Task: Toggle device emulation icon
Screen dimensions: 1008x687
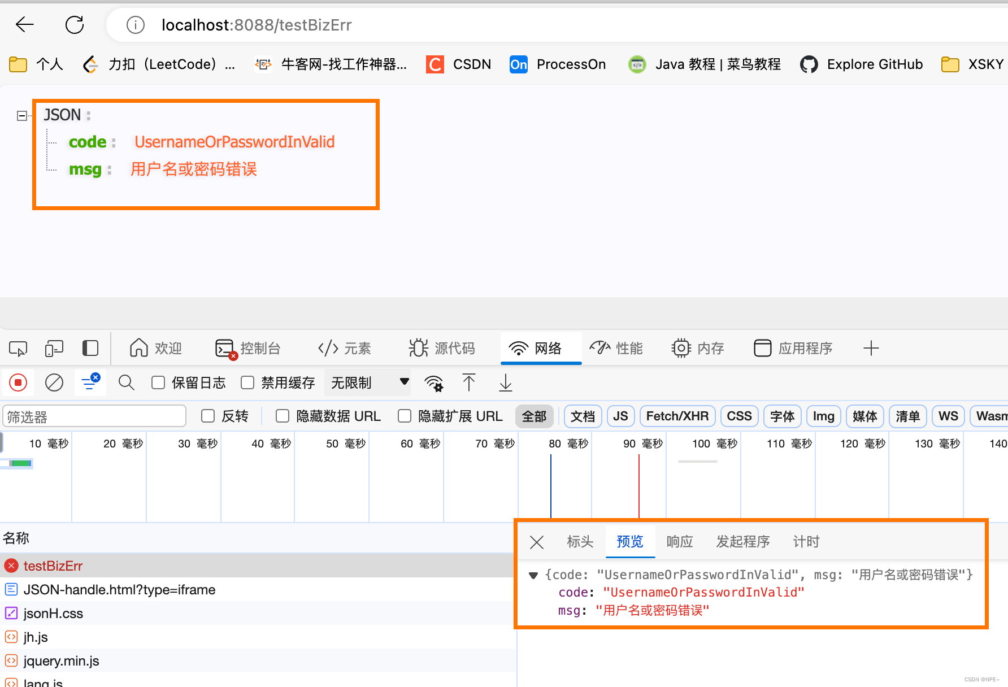Action: pyautogui.click(x=54, y=349)
